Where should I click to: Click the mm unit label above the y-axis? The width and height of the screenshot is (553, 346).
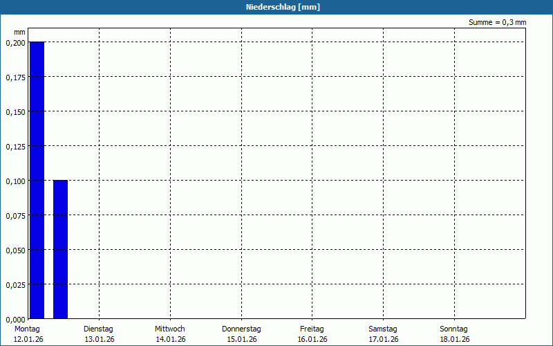tap(20, 33)
